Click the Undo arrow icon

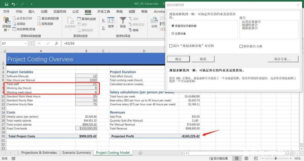(13, 4)
